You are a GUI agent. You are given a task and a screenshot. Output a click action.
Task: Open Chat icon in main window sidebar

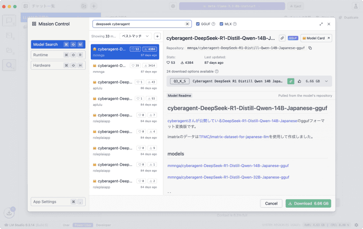tap(9, 21)
